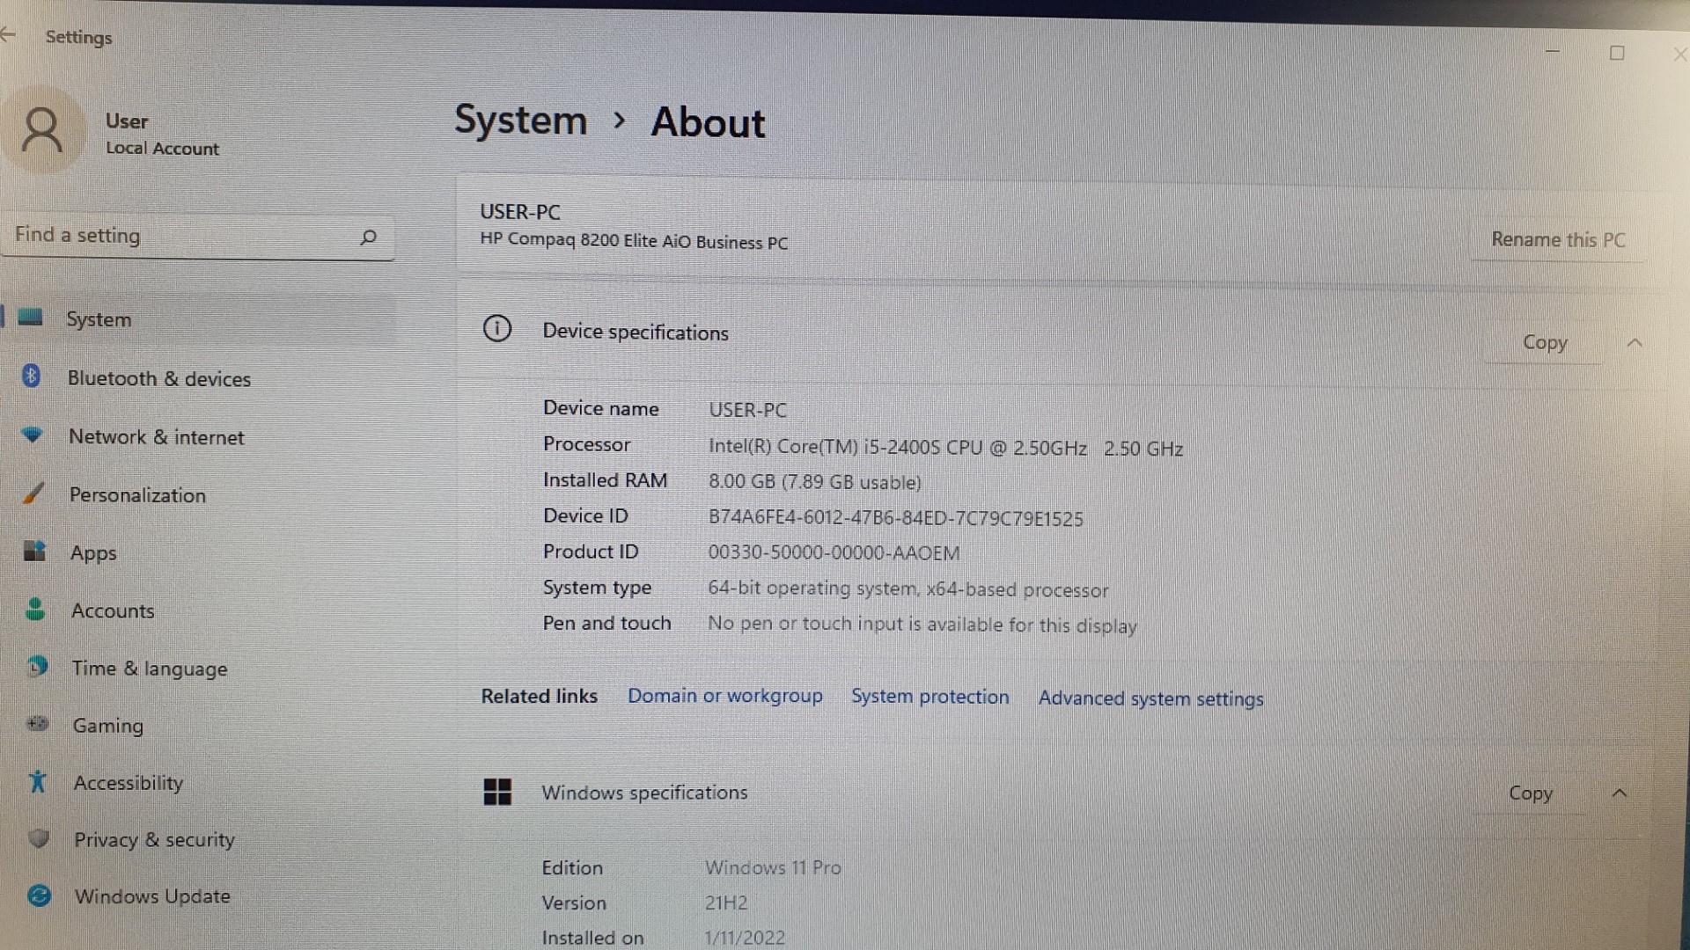The height and width of the screenshot is (950, 1690).
Task: Open Domain or workgroup link
Action: click(x=725, y=696)
